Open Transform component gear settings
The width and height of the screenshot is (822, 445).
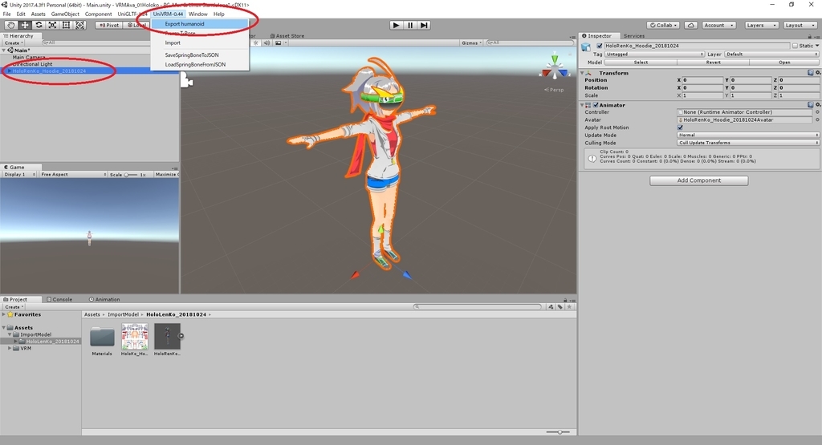pyautogui.click(x=817, y=73)
